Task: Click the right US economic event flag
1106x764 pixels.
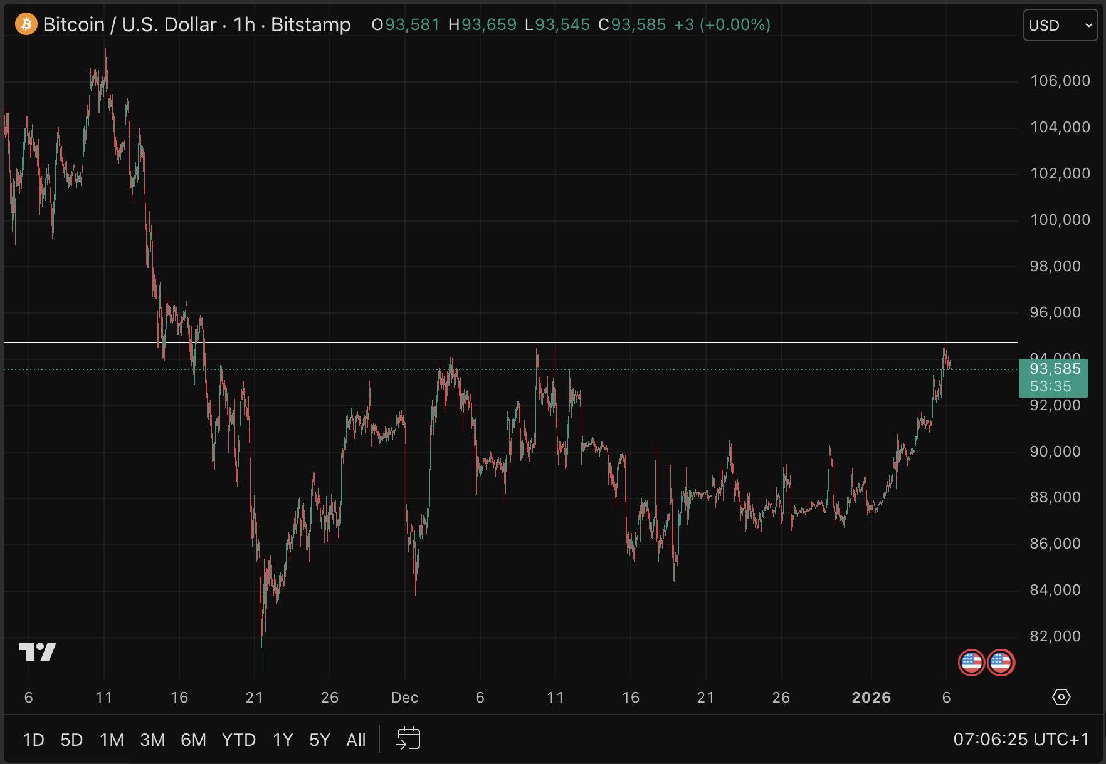Action: (1001, 662)
